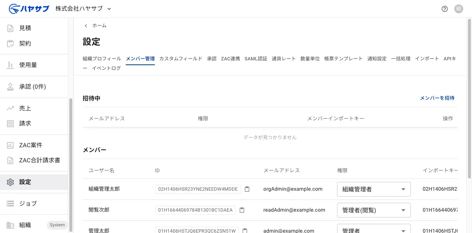Click the 請求 list icon in sidebar
This screenshot has width=472, height=233.
[x=10, y=124]
